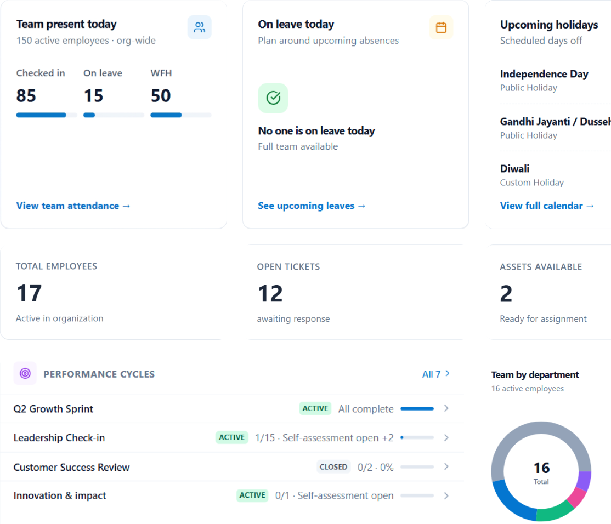Expand Customer Success Review row chevron
The width and height of the screenshot is (611, 524).
[x=446, y=466]
